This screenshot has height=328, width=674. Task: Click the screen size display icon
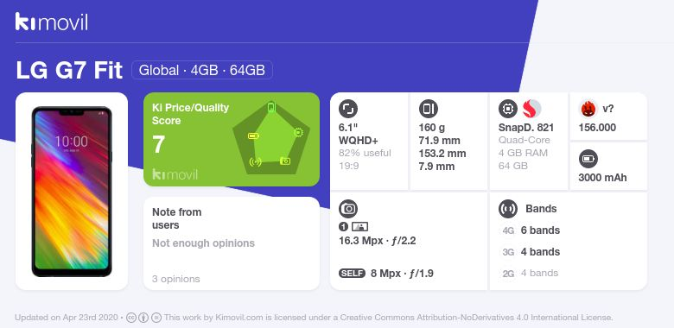click(x=348, y=109)
